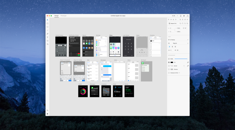Viewport: 235px width, 130px height.
Task: Select the Rectangle tool
Action: 48,23
